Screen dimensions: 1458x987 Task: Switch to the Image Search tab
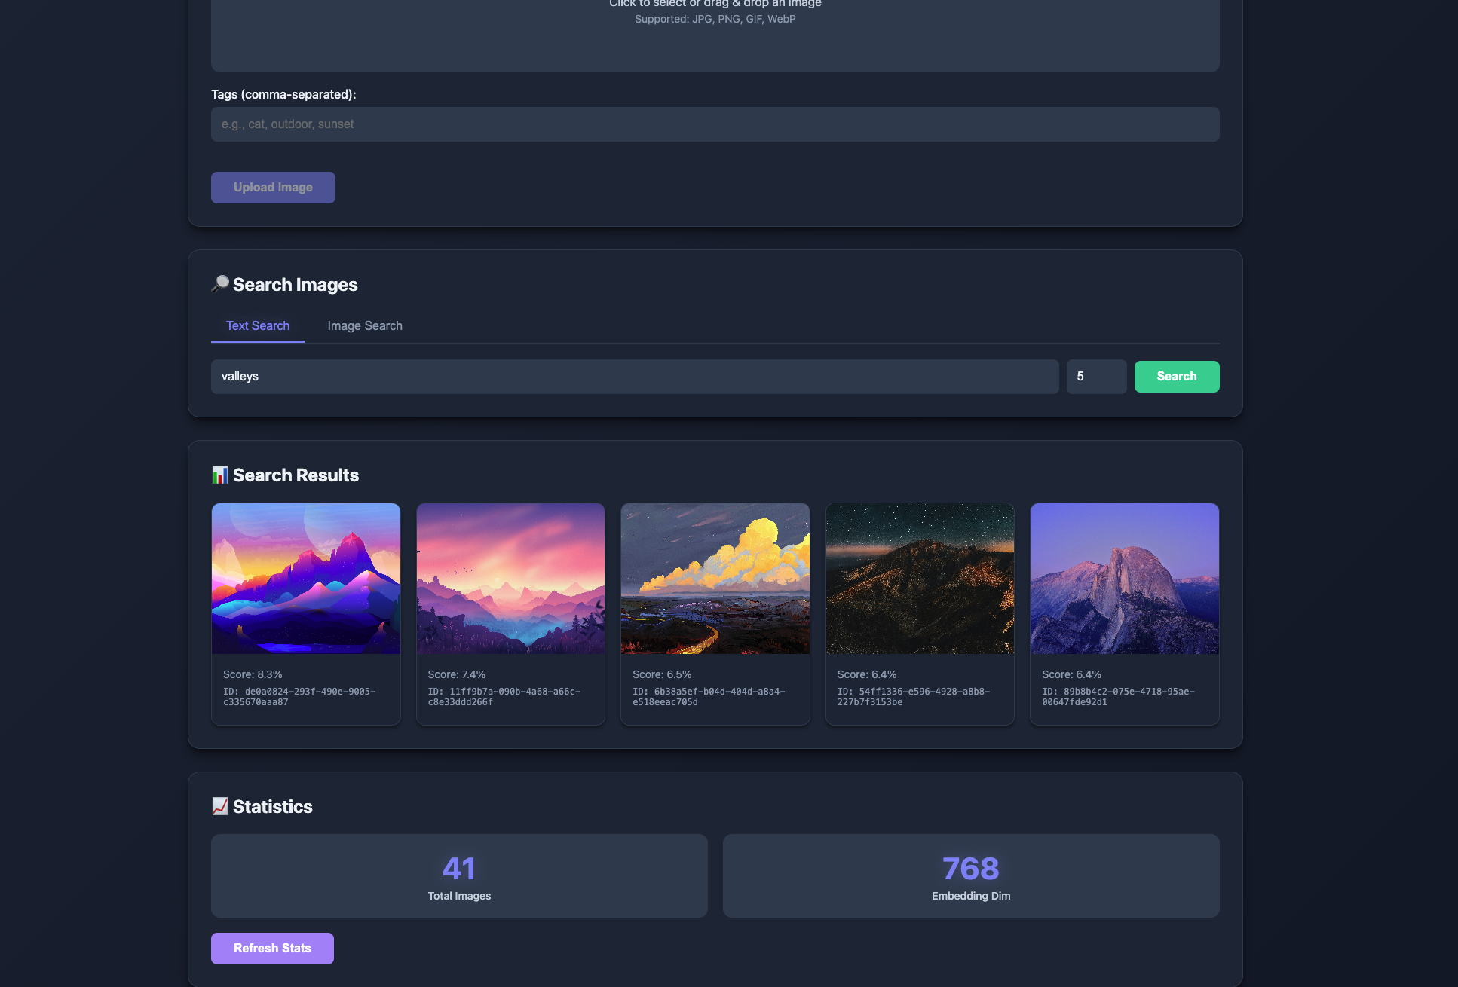click(x=364, y=325)
